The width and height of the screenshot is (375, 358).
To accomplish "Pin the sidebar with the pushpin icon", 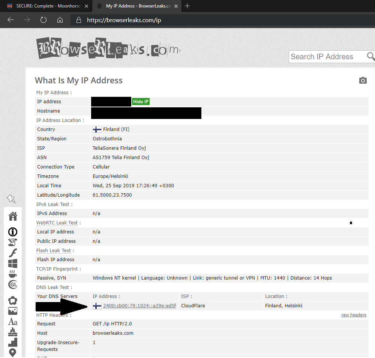I will [11, 199].
